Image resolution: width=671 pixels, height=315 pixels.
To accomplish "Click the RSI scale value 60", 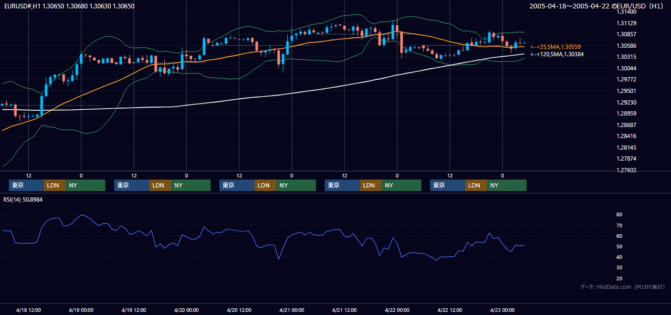I will coord(620,236).
